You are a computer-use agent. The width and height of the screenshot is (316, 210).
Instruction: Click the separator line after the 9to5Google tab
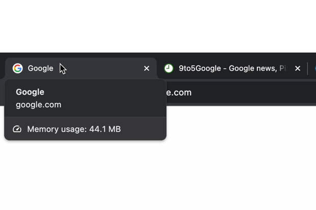tap(307, 68)
